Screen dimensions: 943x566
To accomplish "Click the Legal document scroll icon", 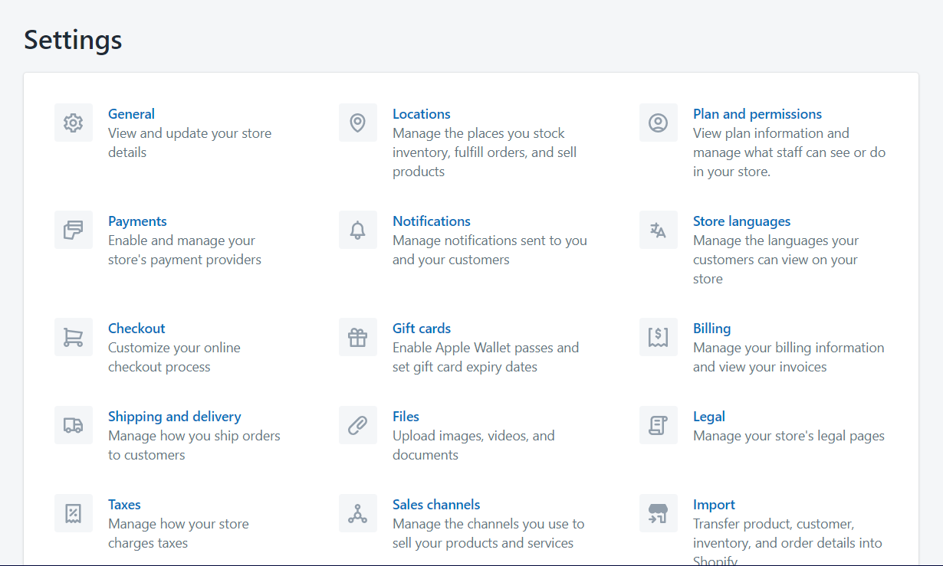I will (x=659, y=425).
